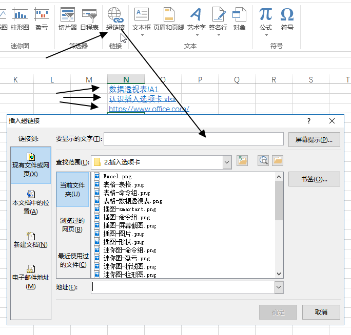Click the 超链接 hyperlink ribbon icon
The image size is (351, 335).
(115, 18)
